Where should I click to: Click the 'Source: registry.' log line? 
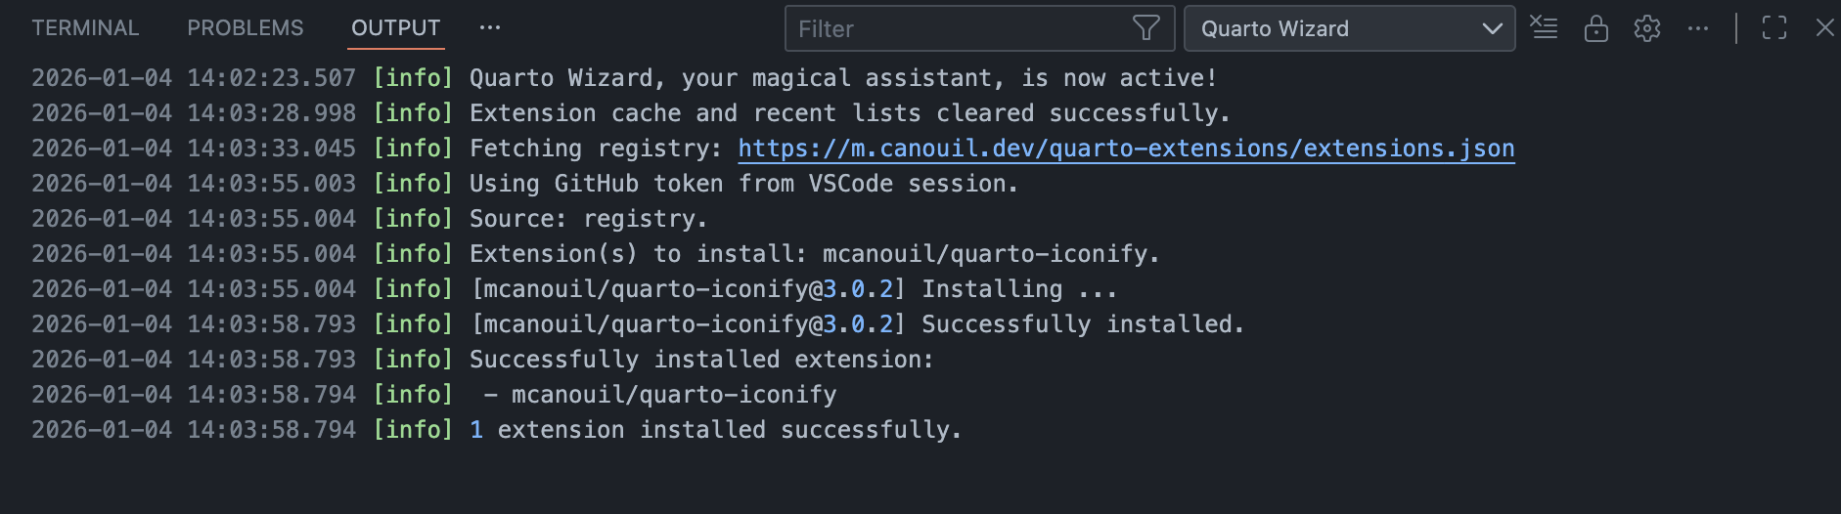coord(588,219)
